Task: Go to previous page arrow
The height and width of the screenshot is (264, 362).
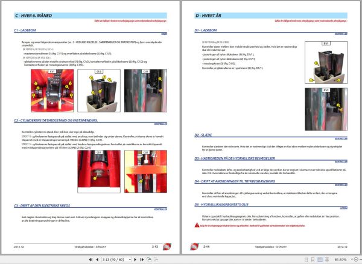Action: 97,260
